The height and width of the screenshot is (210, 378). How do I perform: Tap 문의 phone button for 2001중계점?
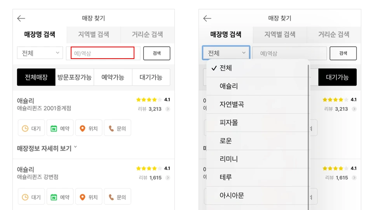click(117, 128)
